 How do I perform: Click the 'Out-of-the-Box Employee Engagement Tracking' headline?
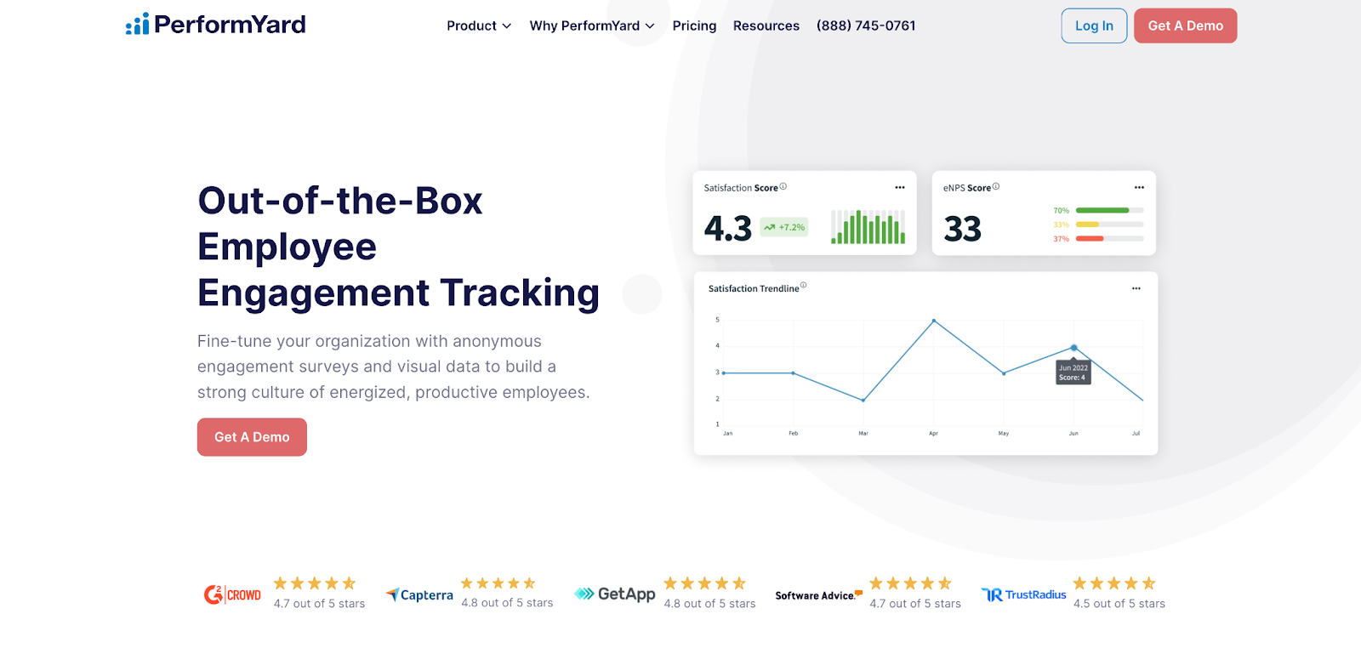tap(399, 247)
